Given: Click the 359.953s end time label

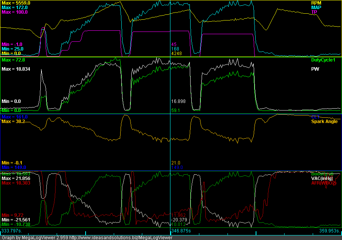Looking at the screenshot, I should (330, 231).
